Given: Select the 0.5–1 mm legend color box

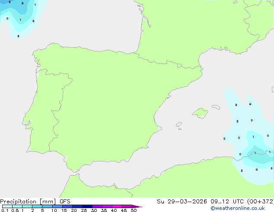Looking at the screenshot, I should 17,206.
